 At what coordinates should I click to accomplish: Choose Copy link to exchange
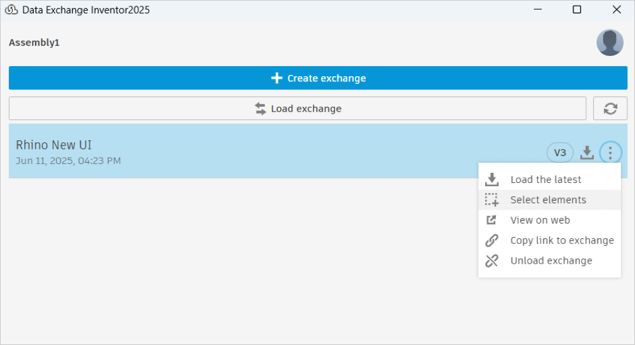pos(549,240)
